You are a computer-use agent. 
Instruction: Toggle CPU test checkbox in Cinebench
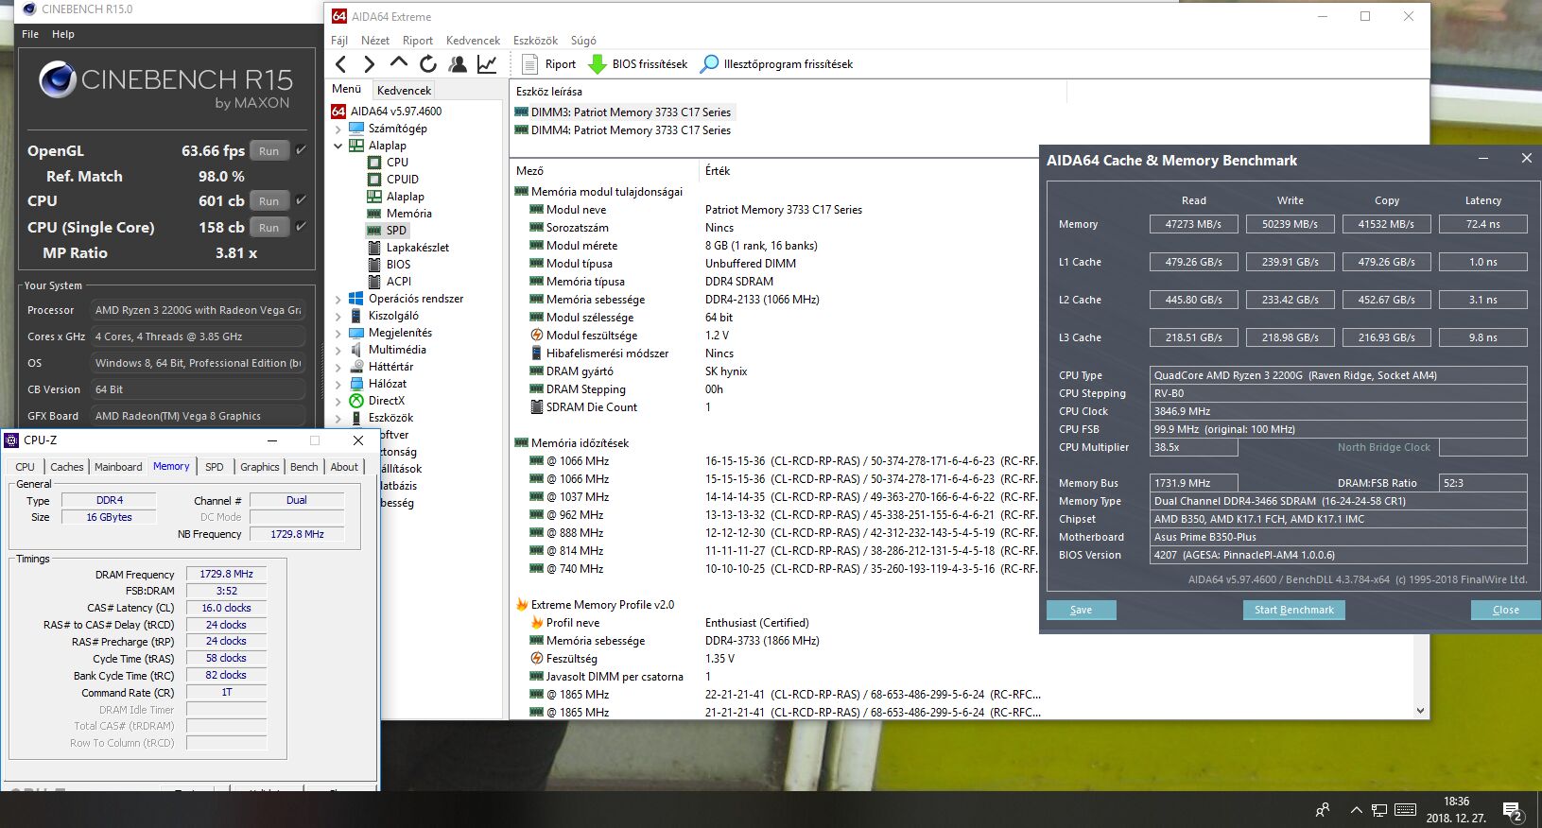301,199
